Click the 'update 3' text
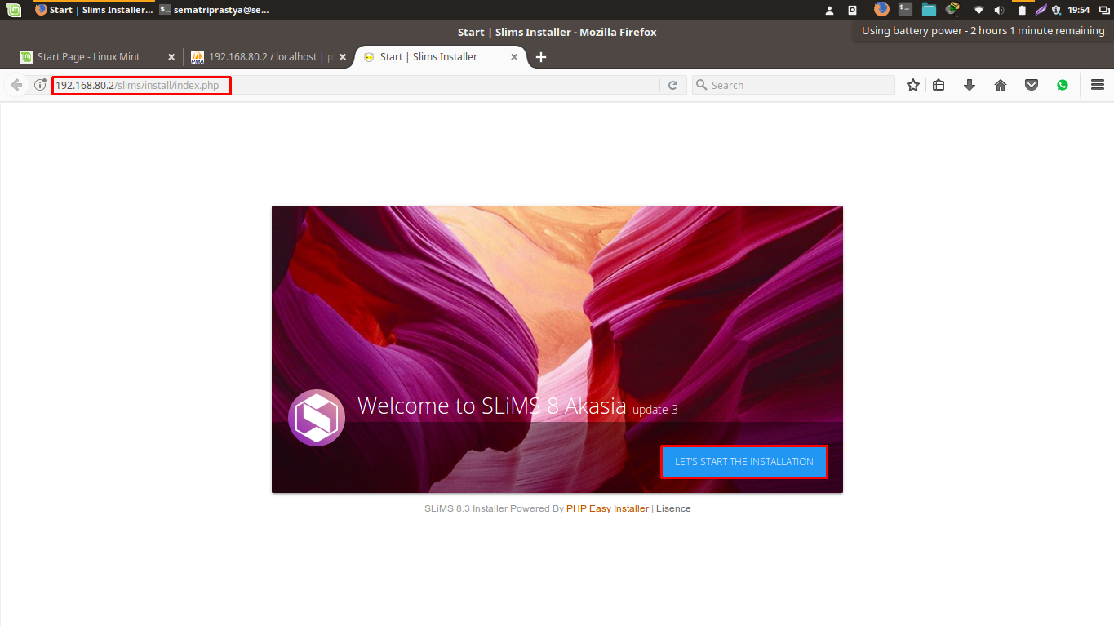 (655, 410)
